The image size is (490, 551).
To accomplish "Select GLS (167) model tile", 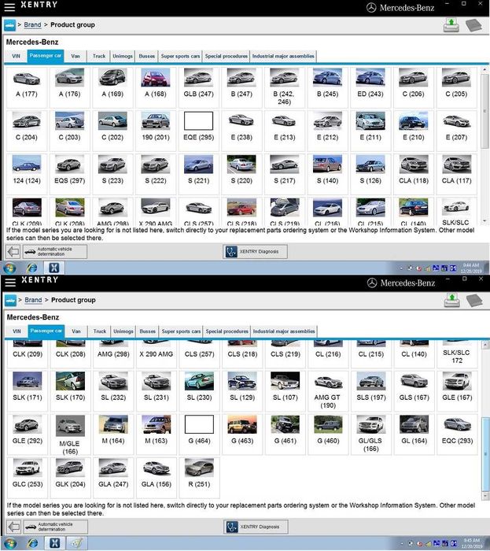I will click(x=414, y=390).
